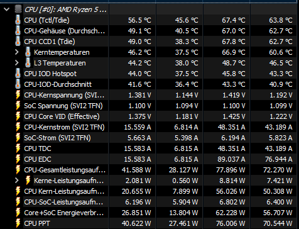Expand the Kerntemperaturen row
299x229 pixels.
17,52
